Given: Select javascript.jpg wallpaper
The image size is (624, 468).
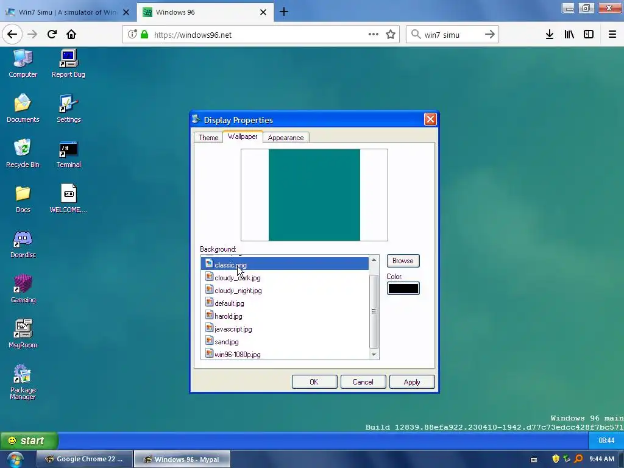Looking at the screenshot, I should tap(285, 328).
